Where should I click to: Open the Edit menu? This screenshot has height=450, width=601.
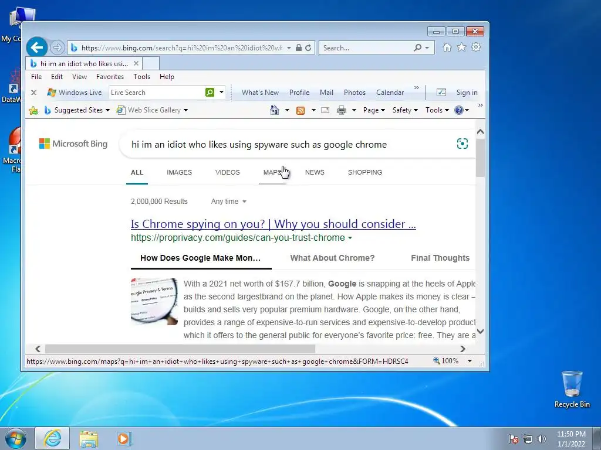57,77
